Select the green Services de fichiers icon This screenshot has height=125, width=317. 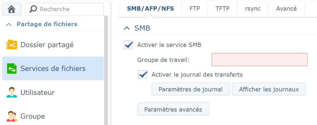[12, 68]
